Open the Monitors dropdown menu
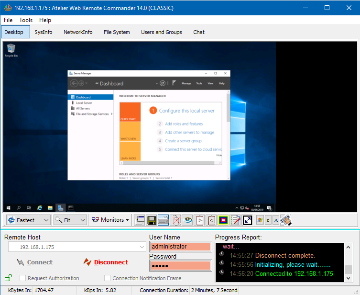The image size is (360, 295). click(110, 220)
